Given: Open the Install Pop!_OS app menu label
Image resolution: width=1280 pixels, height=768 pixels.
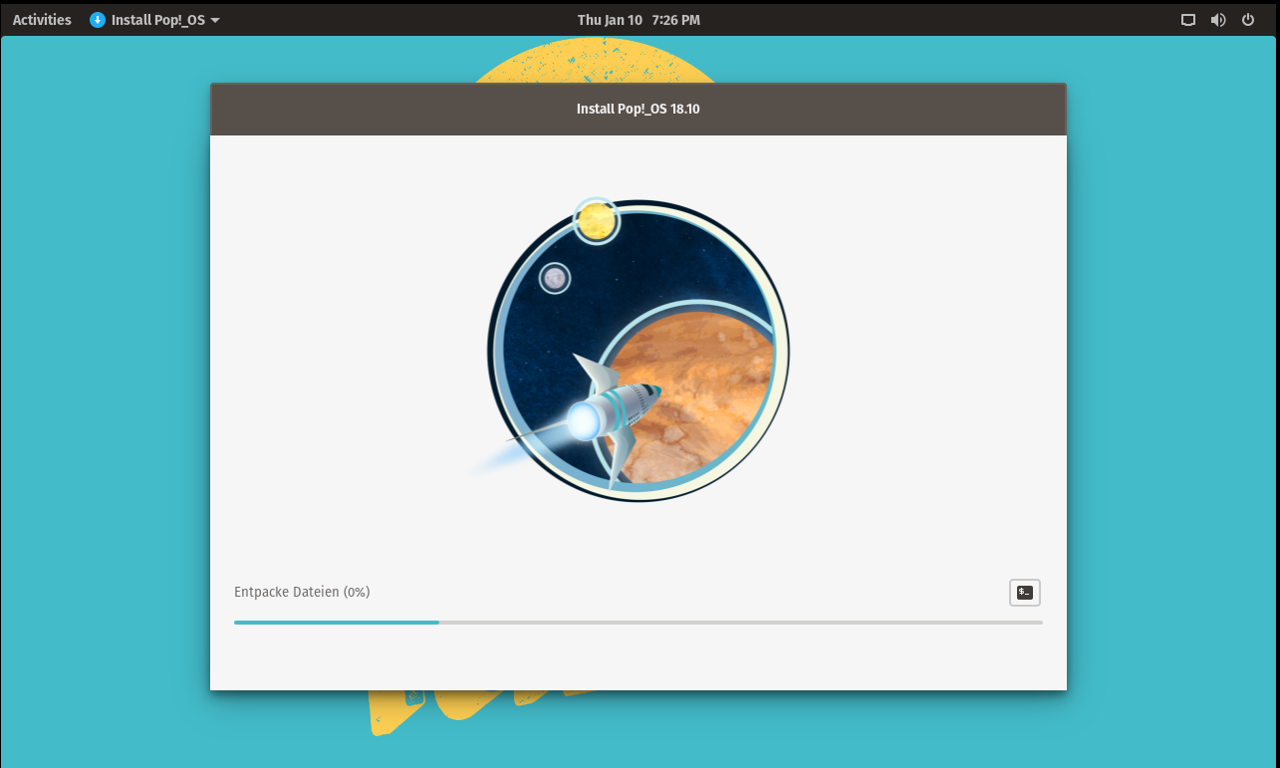Looking at the screenshot, I should [158, 20].
